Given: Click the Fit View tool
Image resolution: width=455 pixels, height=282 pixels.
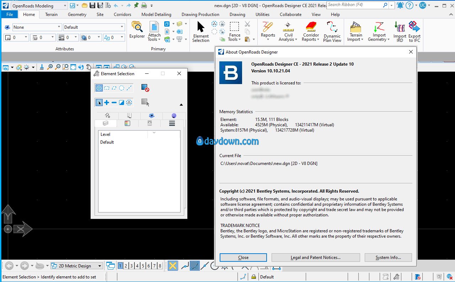Looking at the screenshot, I should click(73, 67).
